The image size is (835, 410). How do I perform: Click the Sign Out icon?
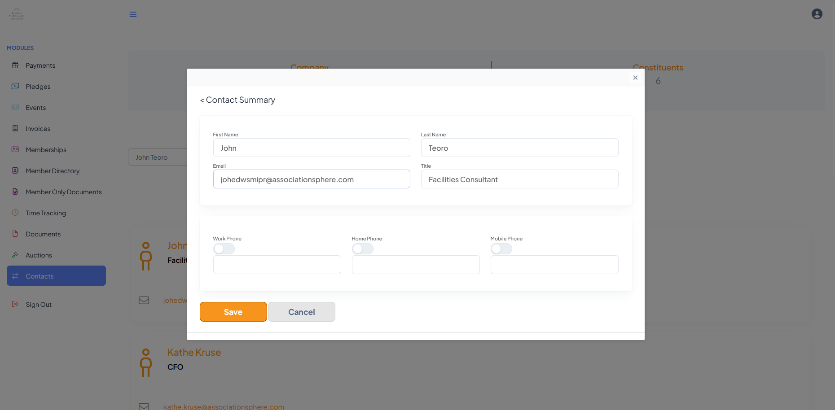pos(15,304)
